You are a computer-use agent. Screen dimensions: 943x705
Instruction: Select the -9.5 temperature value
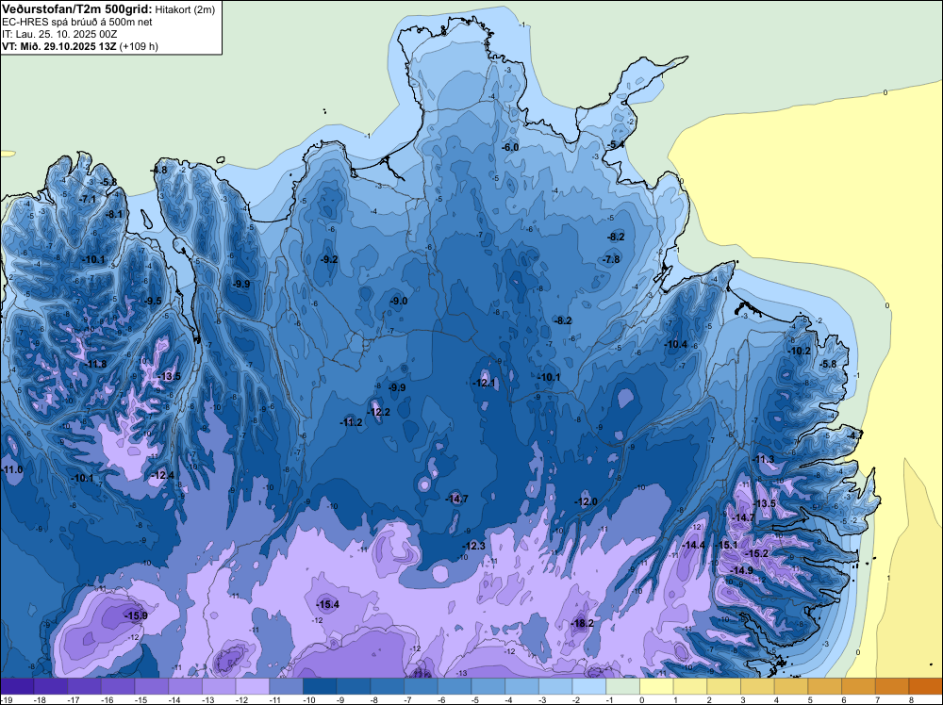pos(154,301)
